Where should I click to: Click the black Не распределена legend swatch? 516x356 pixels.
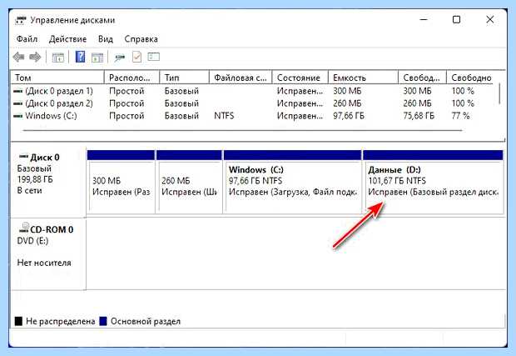click(19, 321)
